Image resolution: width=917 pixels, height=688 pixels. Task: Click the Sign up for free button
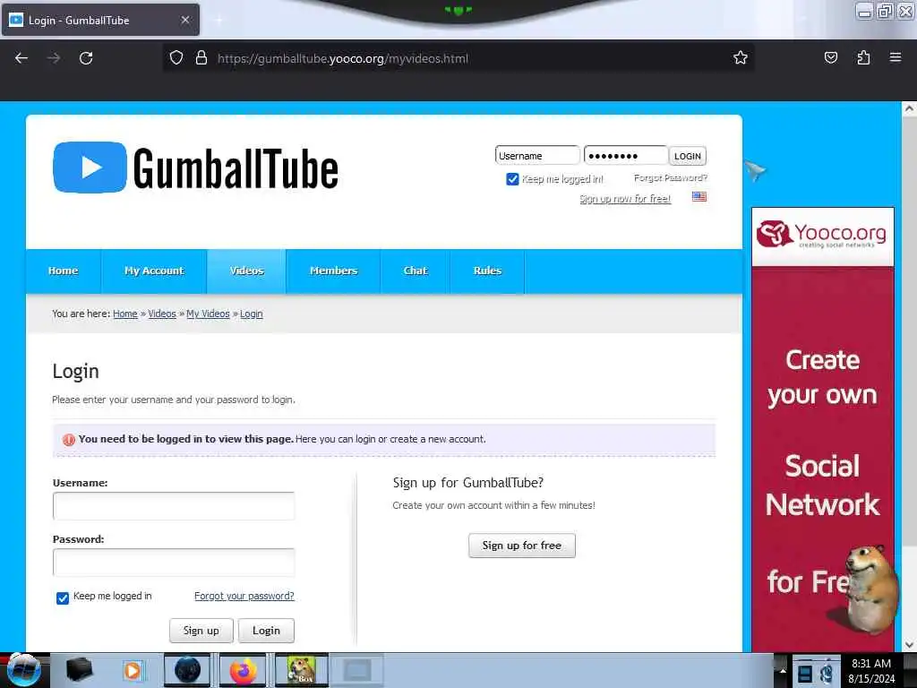(522, 546)
